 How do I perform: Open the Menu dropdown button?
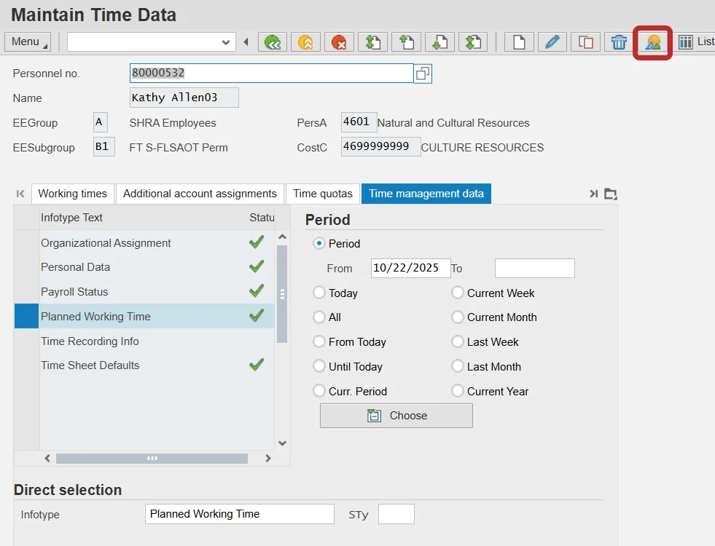28,41
